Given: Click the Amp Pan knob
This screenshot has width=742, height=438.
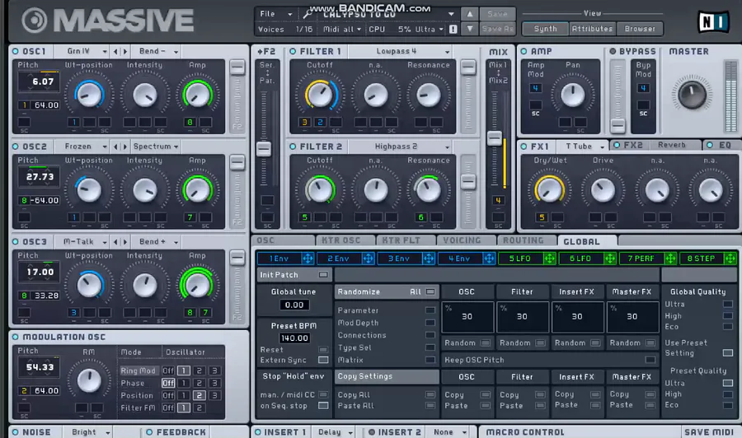Looking at the screenshot, I should pyautogui.click(x=573, y=95).
